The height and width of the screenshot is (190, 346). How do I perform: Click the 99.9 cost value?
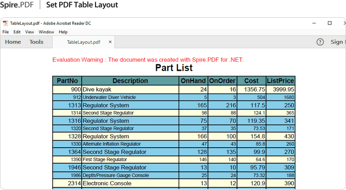[259, 152]
